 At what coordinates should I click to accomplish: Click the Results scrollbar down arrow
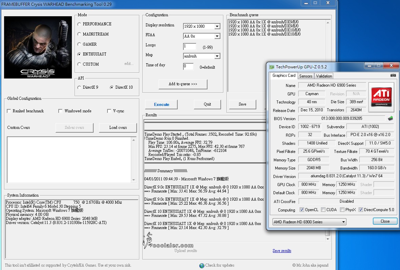click(328, 239)
